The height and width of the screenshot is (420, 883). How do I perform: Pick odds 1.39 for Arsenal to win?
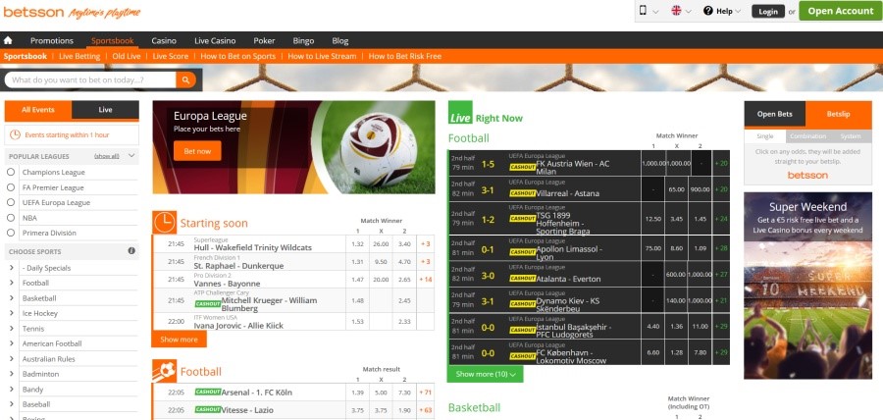click(357, 393)
